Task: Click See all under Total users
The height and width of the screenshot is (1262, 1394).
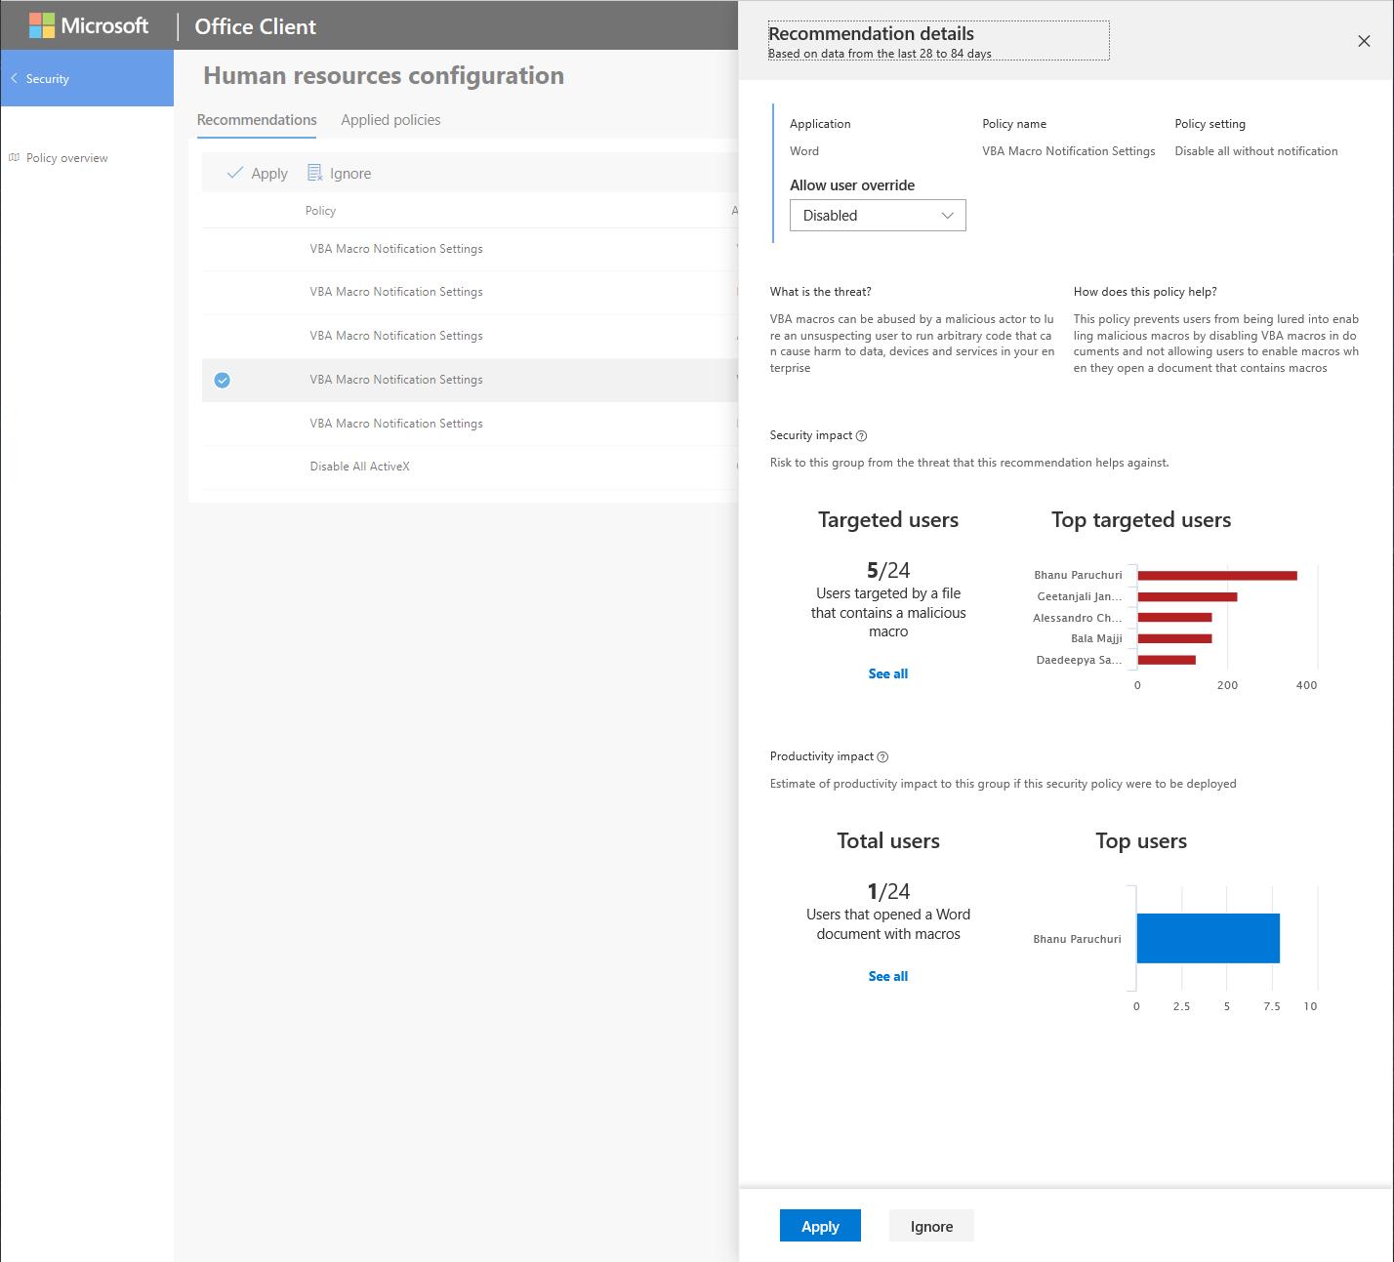Action: pos(888,976)
